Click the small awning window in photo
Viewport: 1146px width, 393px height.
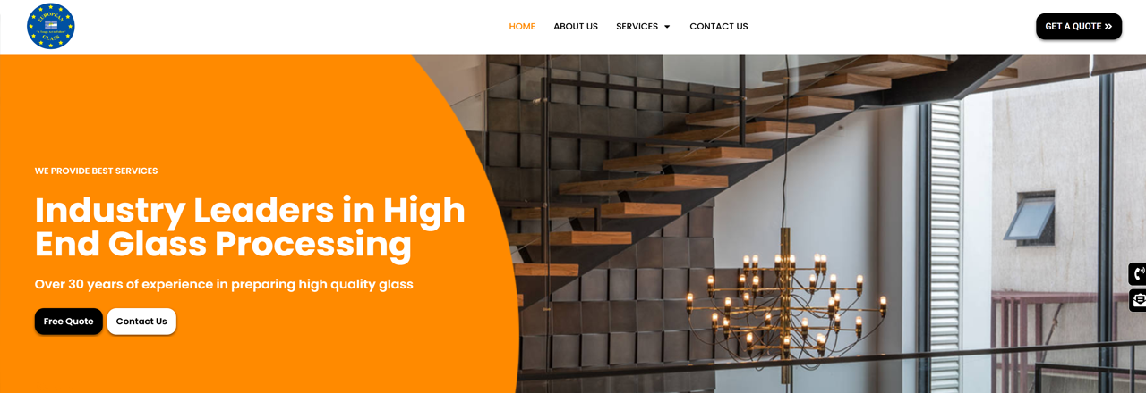pos(1030,219)
